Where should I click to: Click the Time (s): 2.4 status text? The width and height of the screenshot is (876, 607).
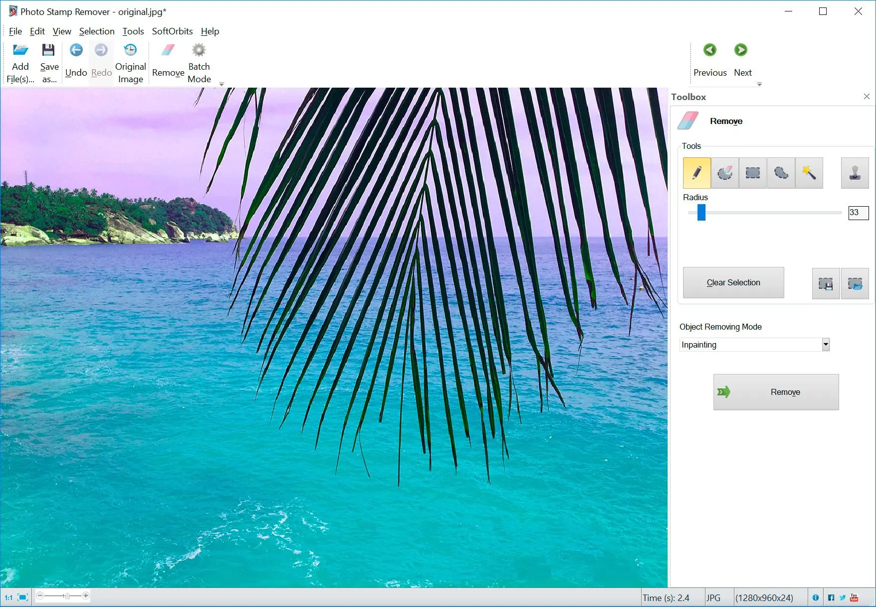point(666,598)
